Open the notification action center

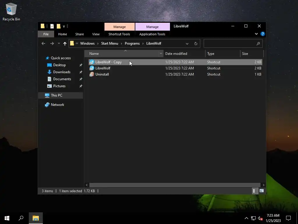288,218
